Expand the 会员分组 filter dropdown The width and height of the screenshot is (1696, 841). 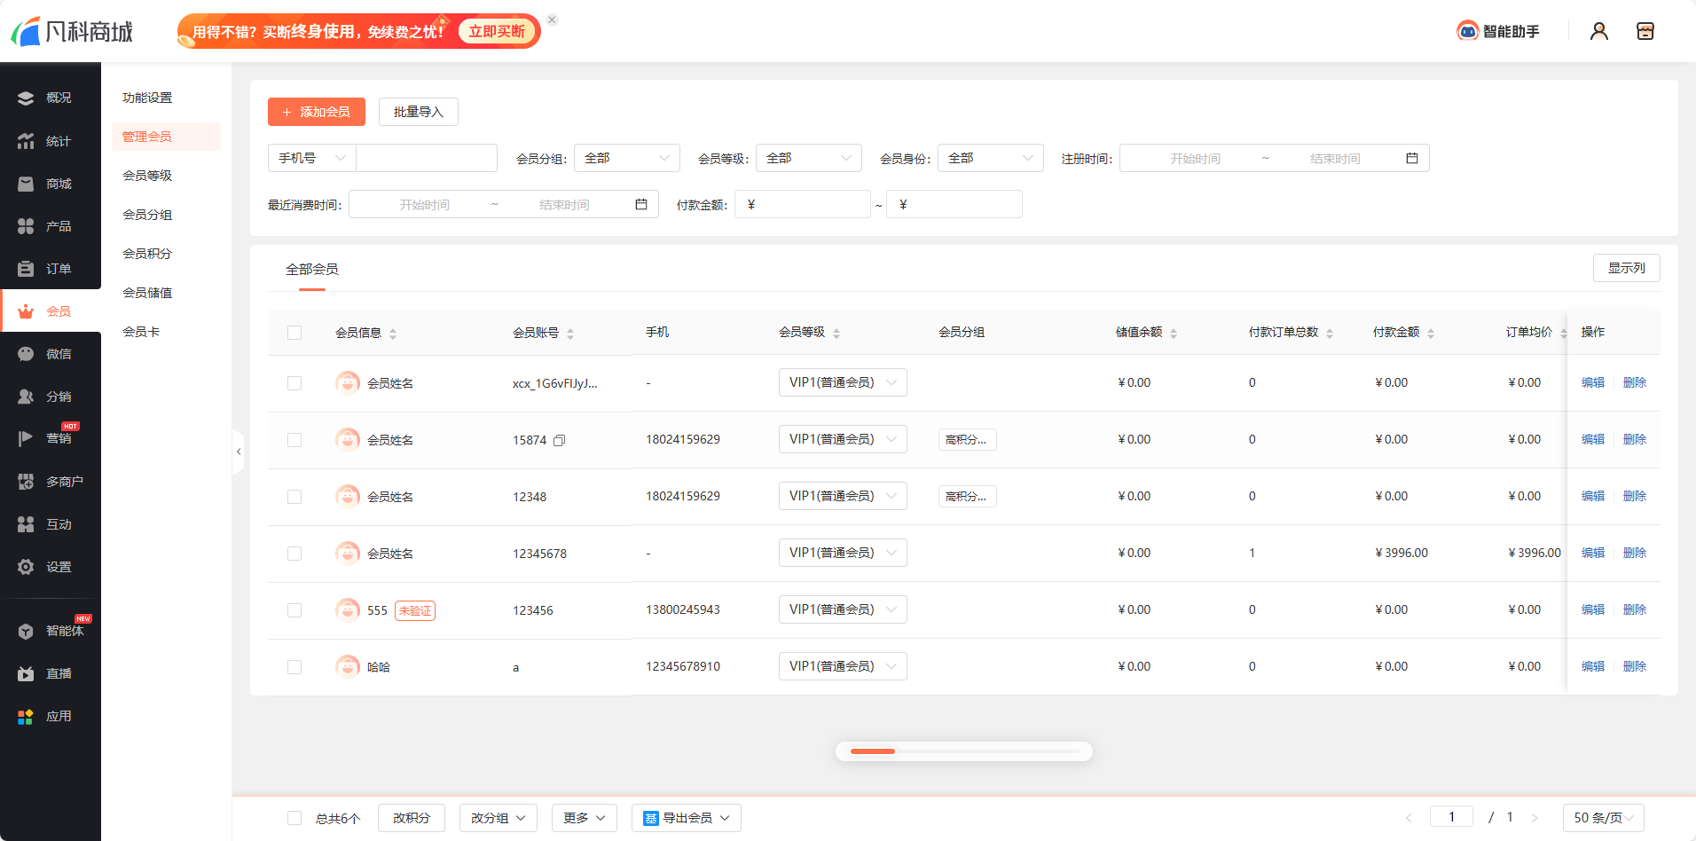pyautogui.click(x=626, y=158)
